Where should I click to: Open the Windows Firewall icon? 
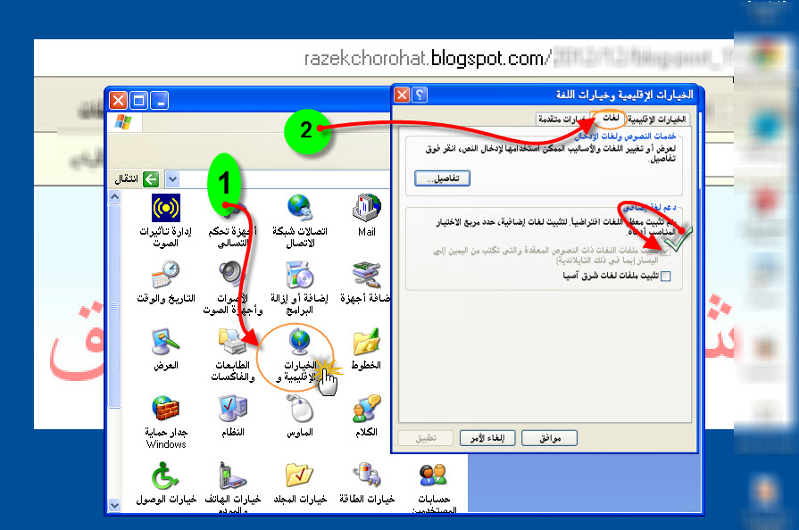(x=166, y=409)
